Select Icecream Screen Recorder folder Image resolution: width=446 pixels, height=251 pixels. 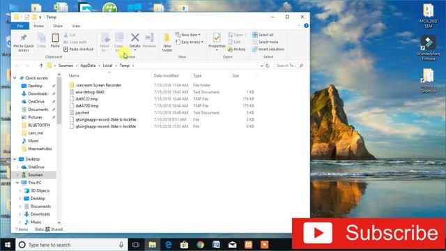(x=98, y=85)
